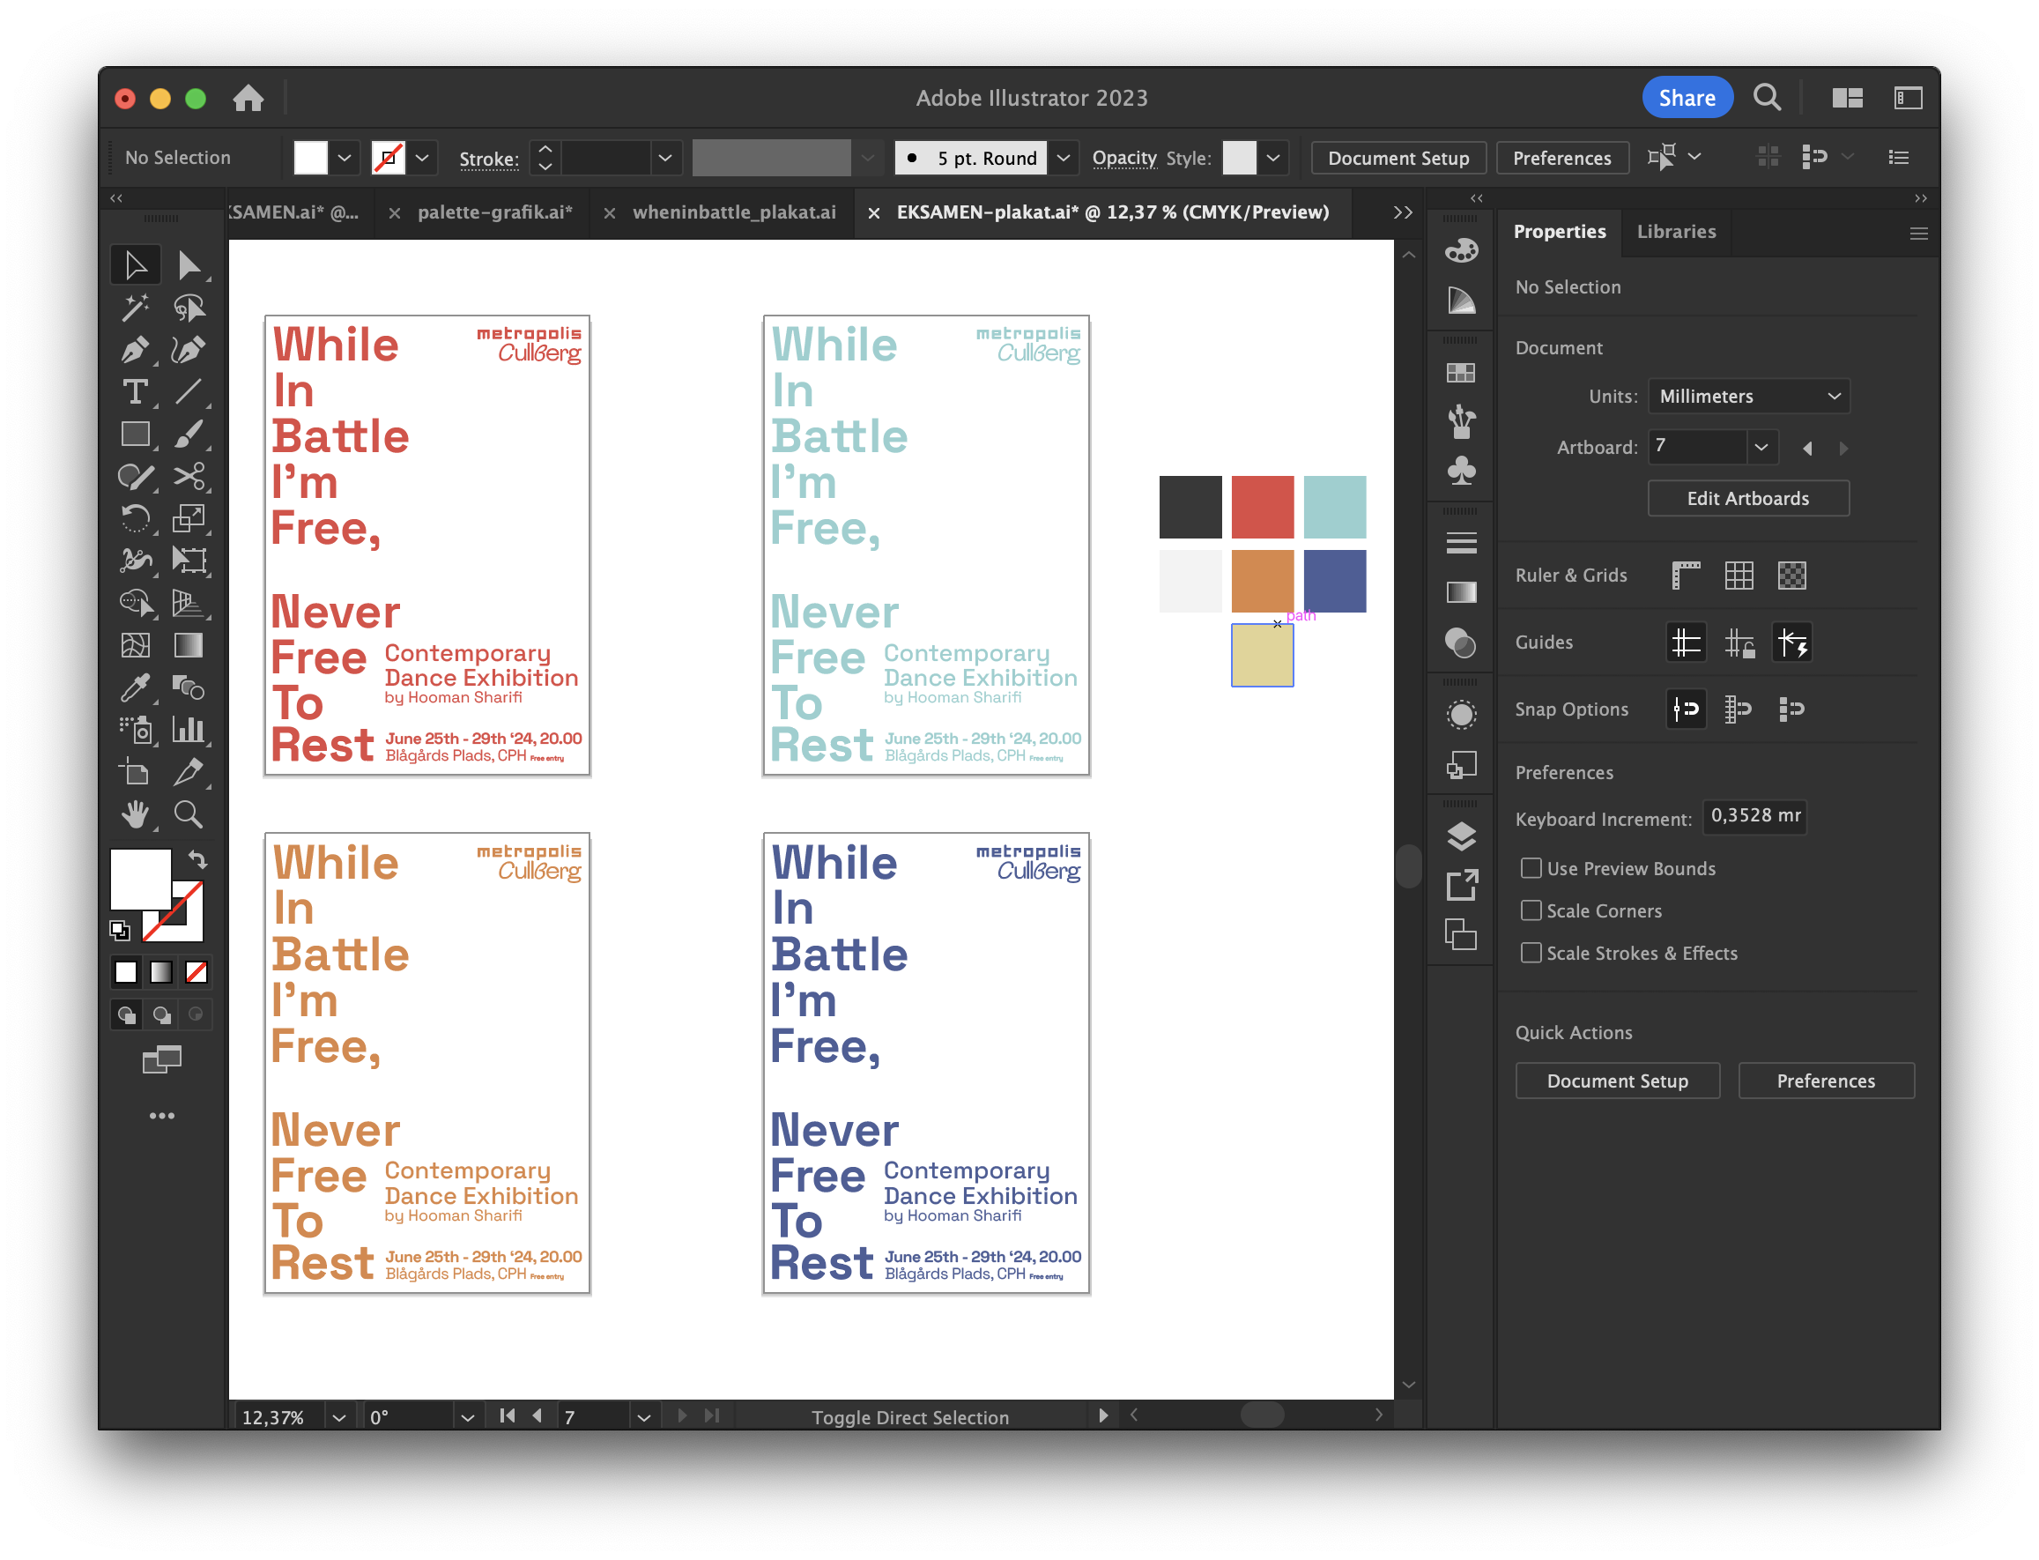The width and height of the screenshot is (2039, 1560).
Task: Select the Eyedropper tool
Action: [135, 688]
